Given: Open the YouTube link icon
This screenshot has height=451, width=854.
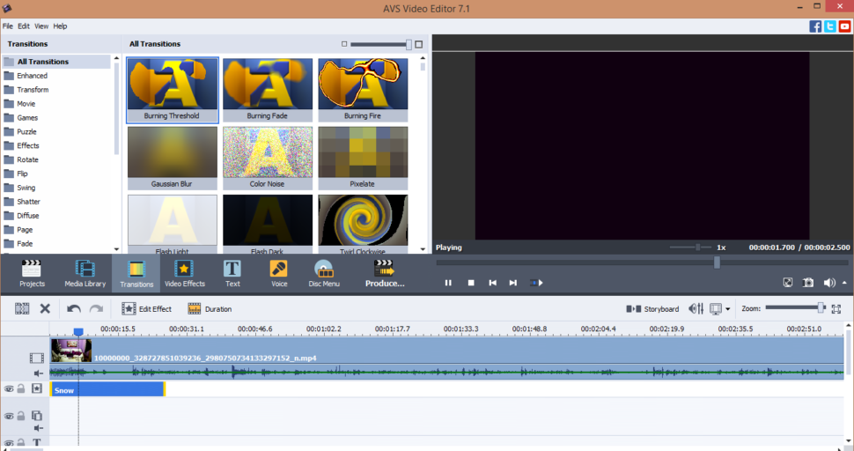Looking at the screenshot, I should click(844, 26).
